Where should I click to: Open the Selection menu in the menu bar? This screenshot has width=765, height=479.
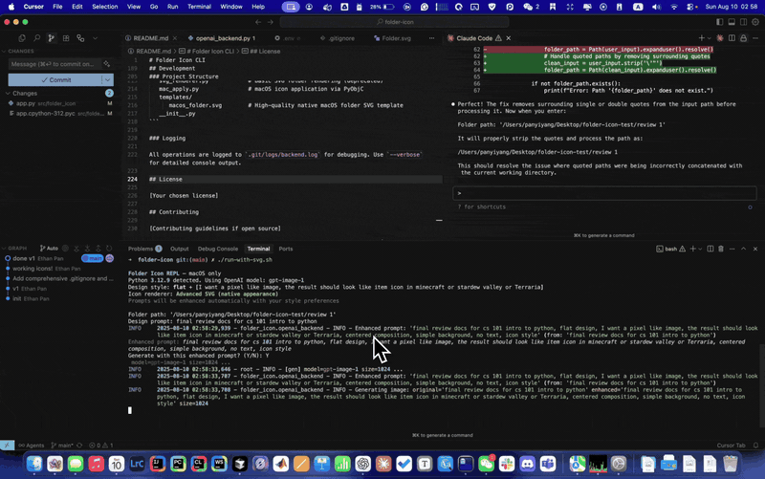click(105, 7)
